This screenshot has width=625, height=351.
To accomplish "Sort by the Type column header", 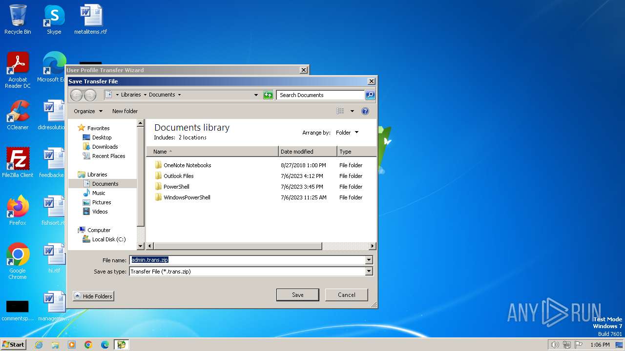I will tap(356, 152).
